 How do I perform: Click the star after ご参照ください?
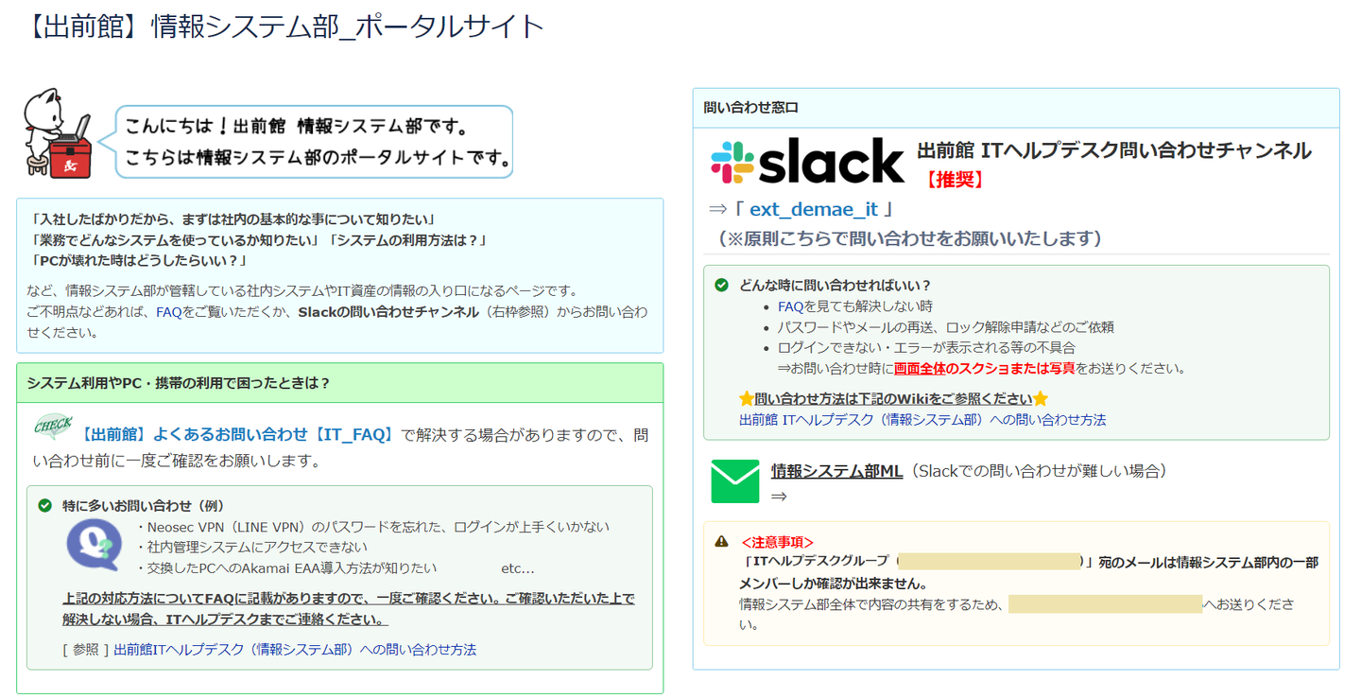tap(1041, 399)
